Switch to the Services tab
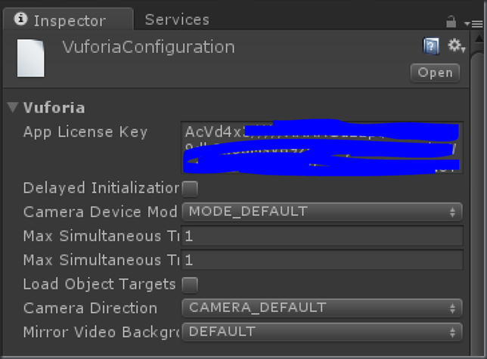This screenshot has width=487, height=359. (x=177, y=20)
